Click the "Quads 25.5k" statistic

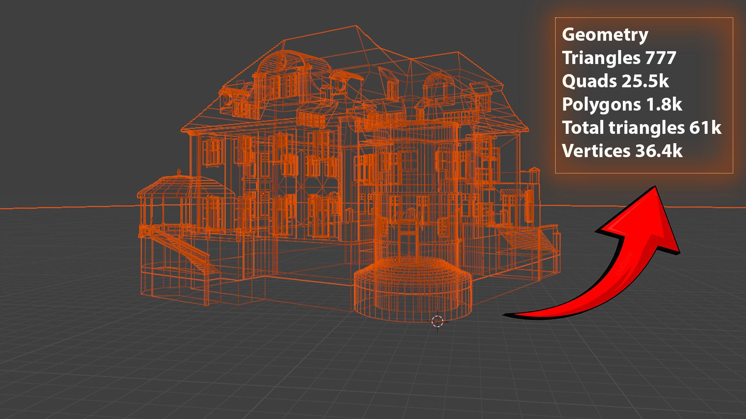click(615, 81)
